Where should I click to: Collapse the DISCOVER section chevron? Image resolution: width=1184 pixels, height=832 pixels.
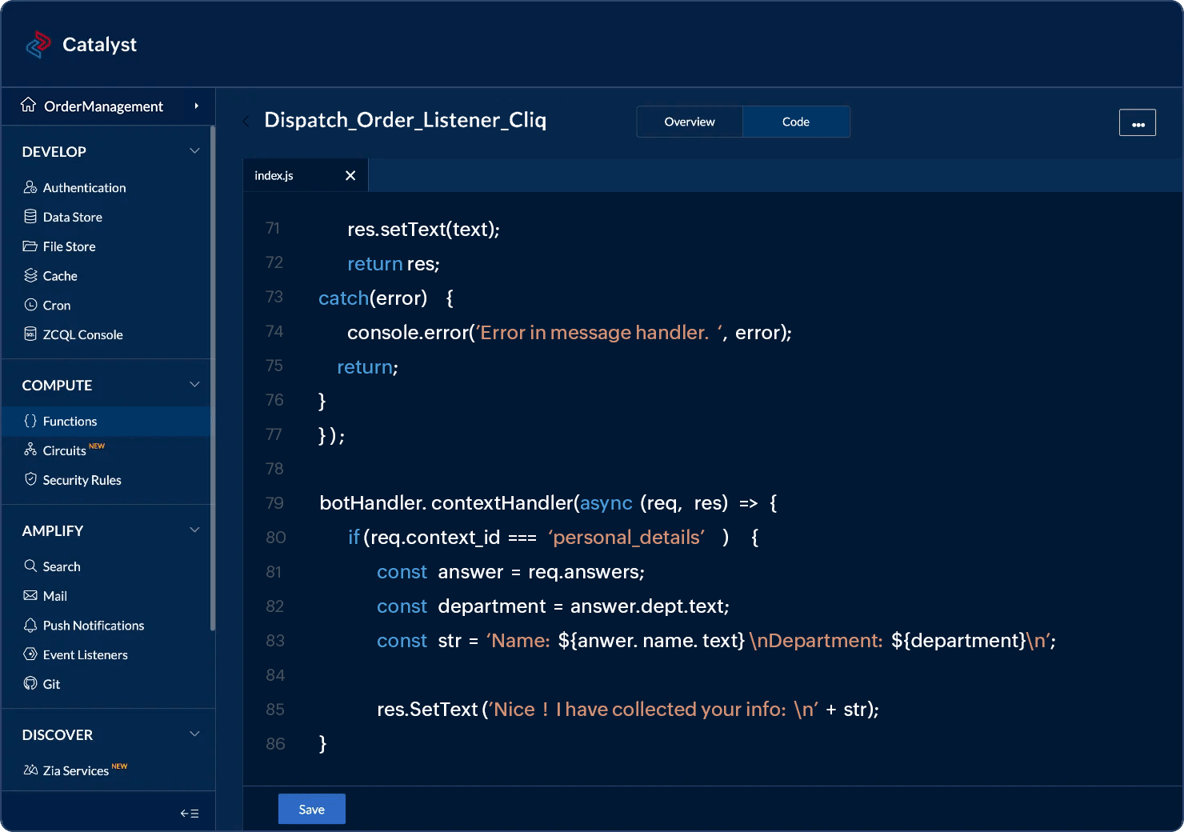(x=194, y=734)
